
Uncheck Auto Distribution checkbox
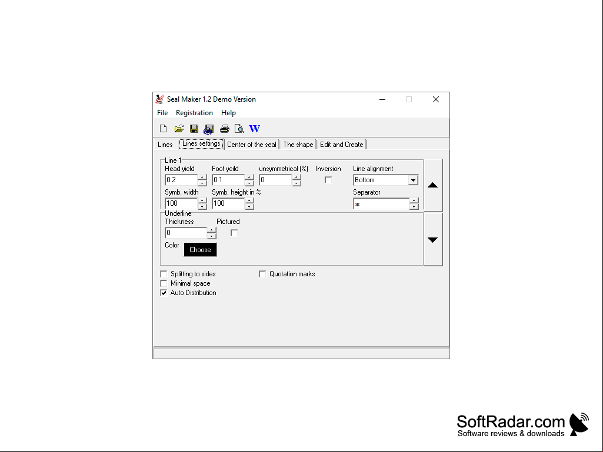pyautogui.click(x=164, y=293)
